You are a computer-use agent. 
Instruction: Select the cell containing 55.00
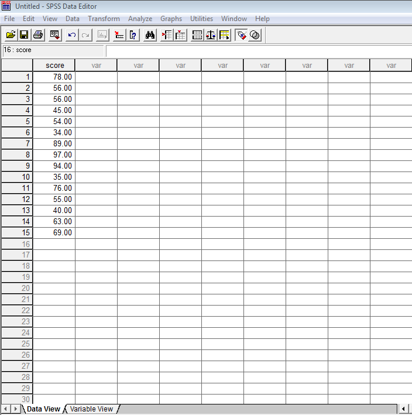pos(54,199)
